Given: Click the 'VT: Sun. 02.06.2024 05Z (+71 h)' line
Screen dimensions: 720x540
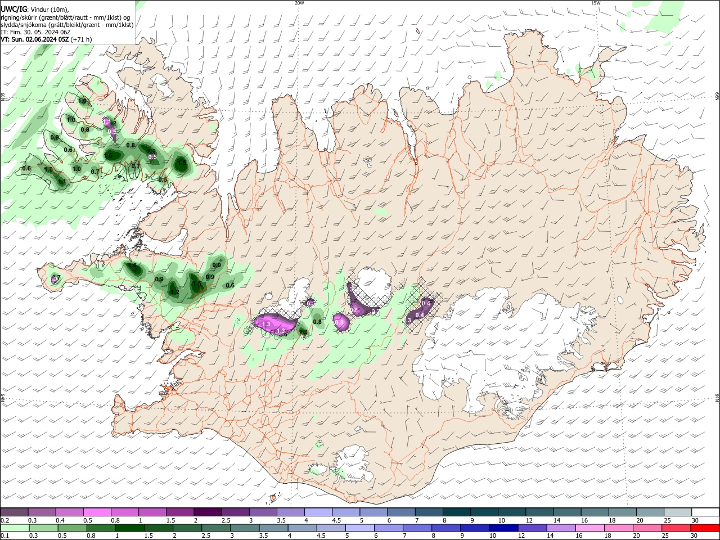Looking at the screenshot, I should (46, 39).
